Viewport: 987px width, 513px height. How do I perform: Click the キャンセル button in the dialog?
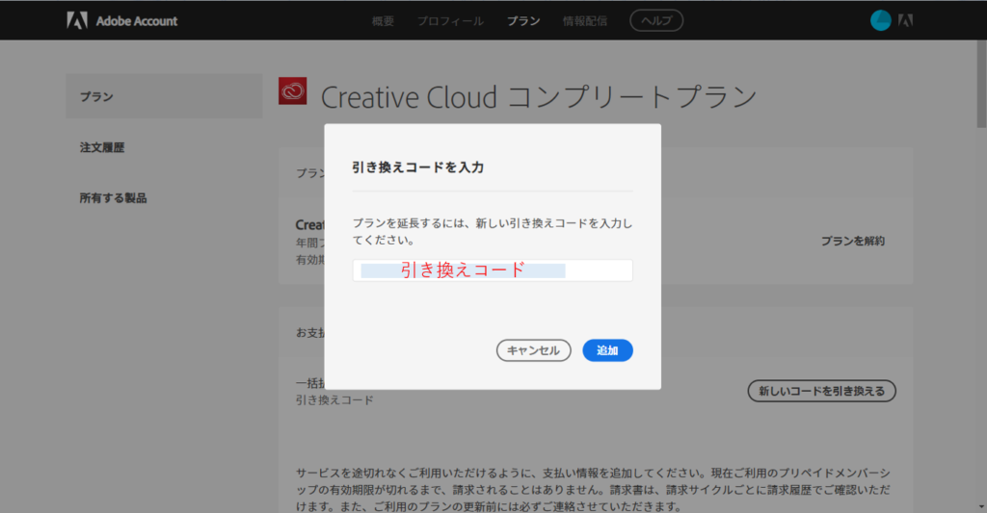534,350
